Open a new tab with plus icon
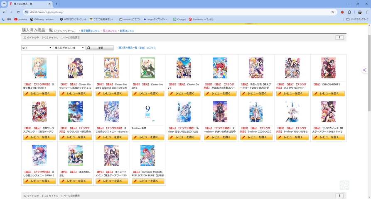Image resolution: width=371 pixels, height=199 pixels. click(x=57, y=4)
